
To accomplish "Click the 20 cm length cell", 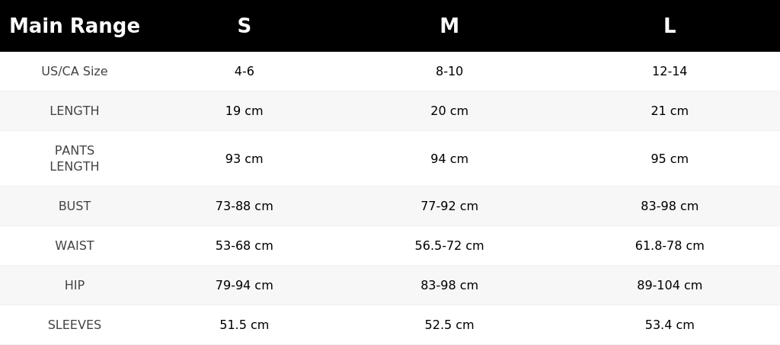I will coord(449,111).
